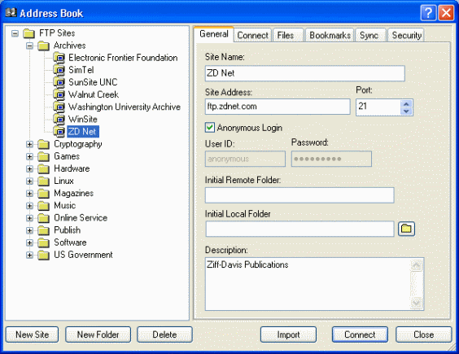The height and width of the screenshot is (354, 459).
Task: Click the Music folder icon
Action: [x=44, y=206]
